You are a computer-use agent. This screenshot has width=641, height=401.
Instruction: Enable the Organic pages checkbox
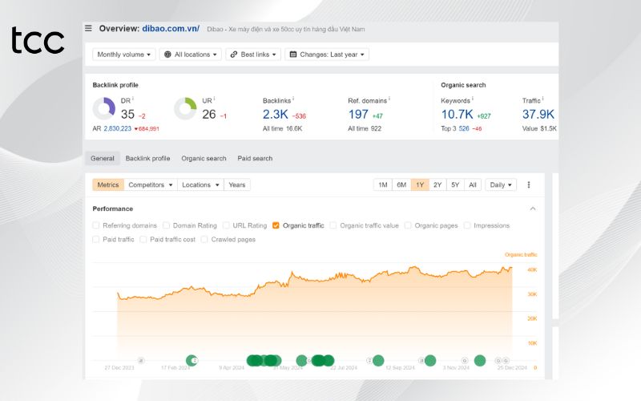click(x=408, y=225)
